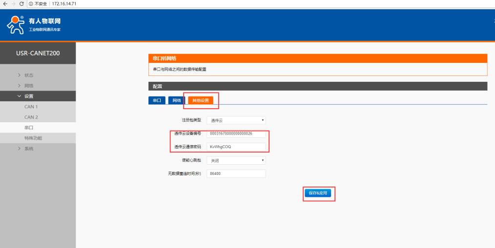Open the 使能心跳包 dropdown
Image resolution: width=495 pixels, height=248 pixels.
coord(236,160)
